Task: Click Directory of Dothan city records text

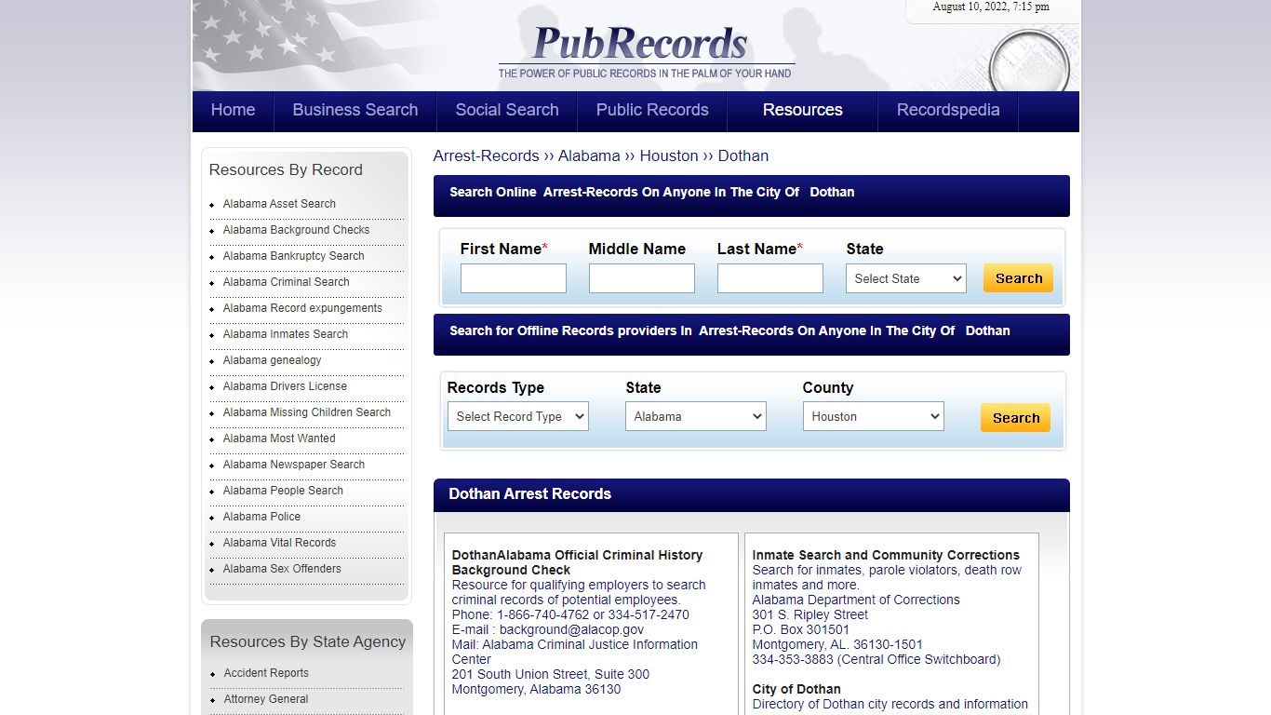Action: coord(890,704)
